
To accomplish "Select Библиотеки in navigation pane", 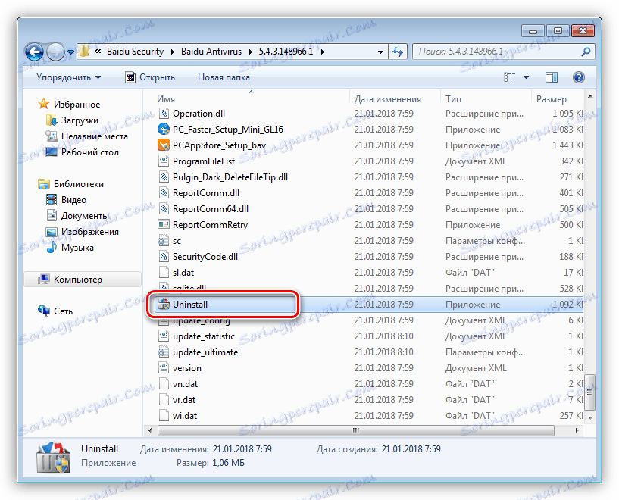I will point(79,184).
